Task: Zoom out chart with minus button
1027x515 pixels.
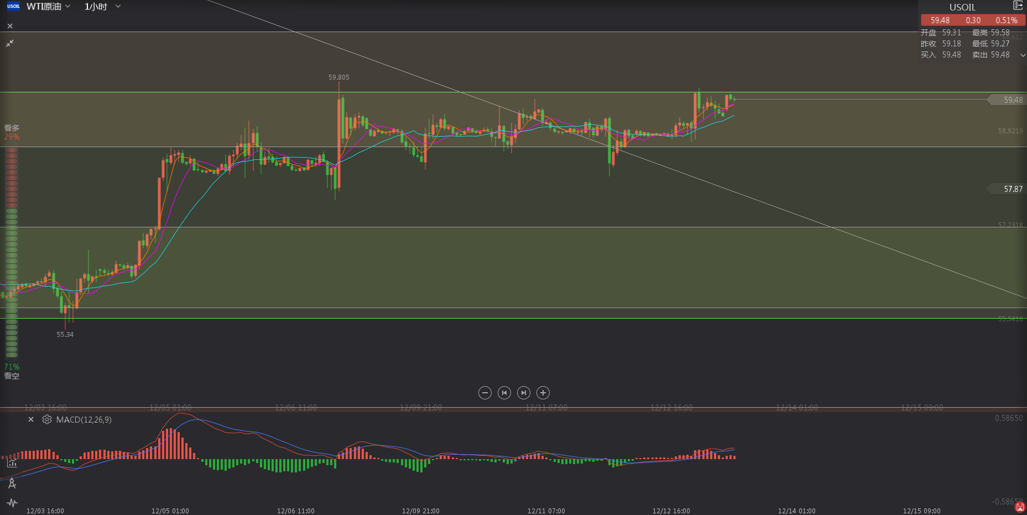Action: coord(484,393)
